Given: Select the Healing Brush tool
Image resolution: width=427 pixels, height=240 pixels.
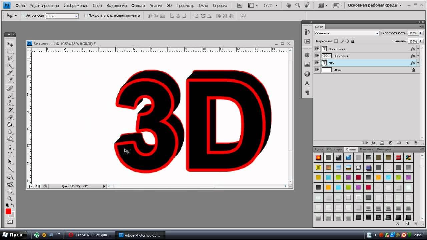Looking at the screenshot, I should pyautogui.click(x=10, y=89).
